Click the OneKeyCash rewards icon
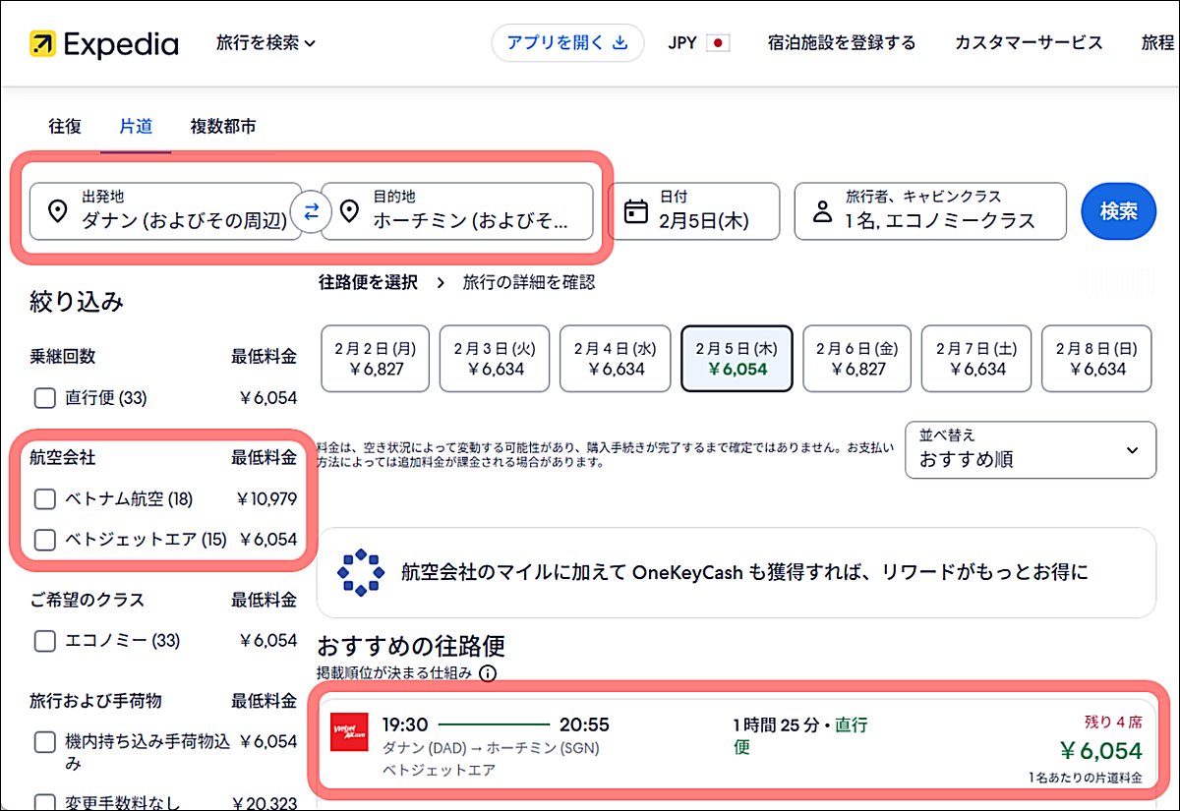Viewport: 1180px width, 811px height. (x=362, y=571)
